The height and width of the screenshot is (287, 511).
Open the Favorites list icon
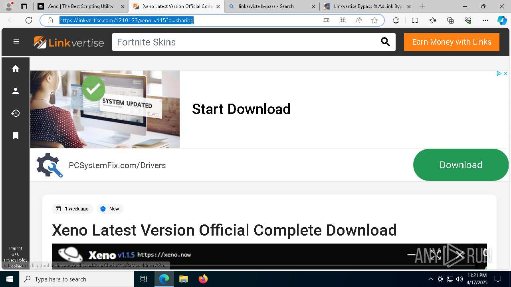(x=433, y=20)
